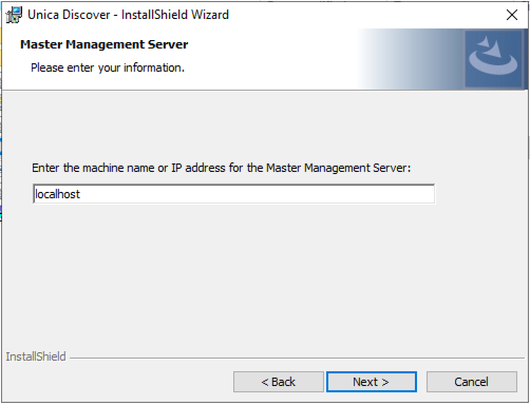Focus the localhost server name input field
530x405 pixels.
tap(233, 194)
